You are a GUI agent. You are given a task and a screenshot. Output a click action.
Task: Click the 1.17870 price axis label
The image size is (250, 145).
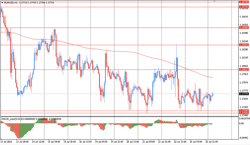pos(244,82)
